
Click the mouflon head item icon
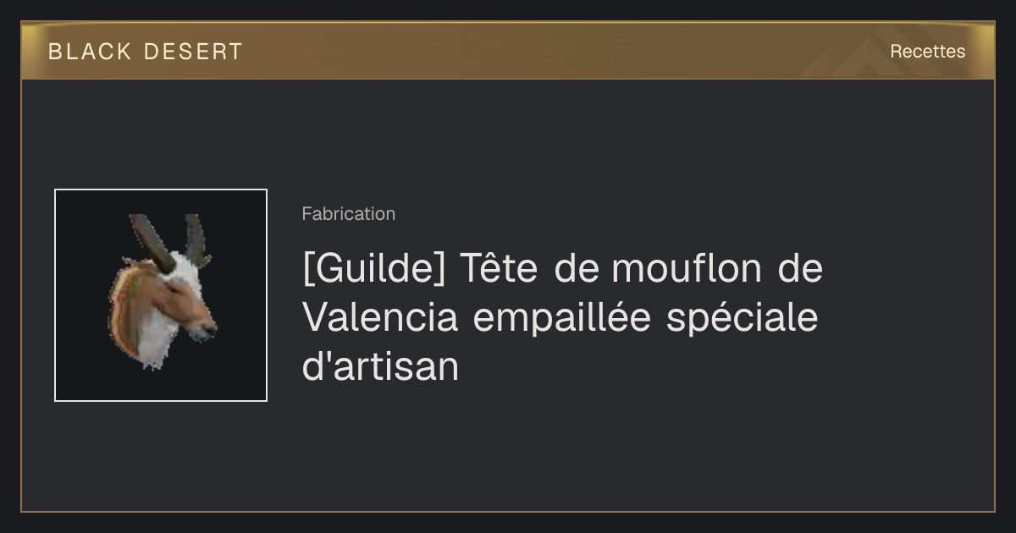point(163,293)
